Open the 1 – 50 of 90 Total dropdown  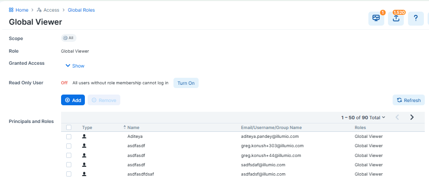(363, 117)
